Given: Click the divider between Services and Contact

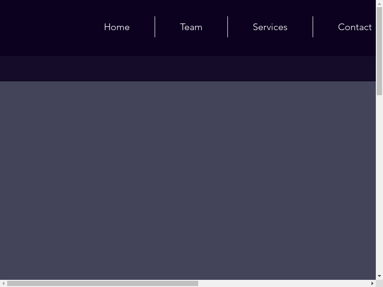Looking at the screenshot, I should (313, 27).
